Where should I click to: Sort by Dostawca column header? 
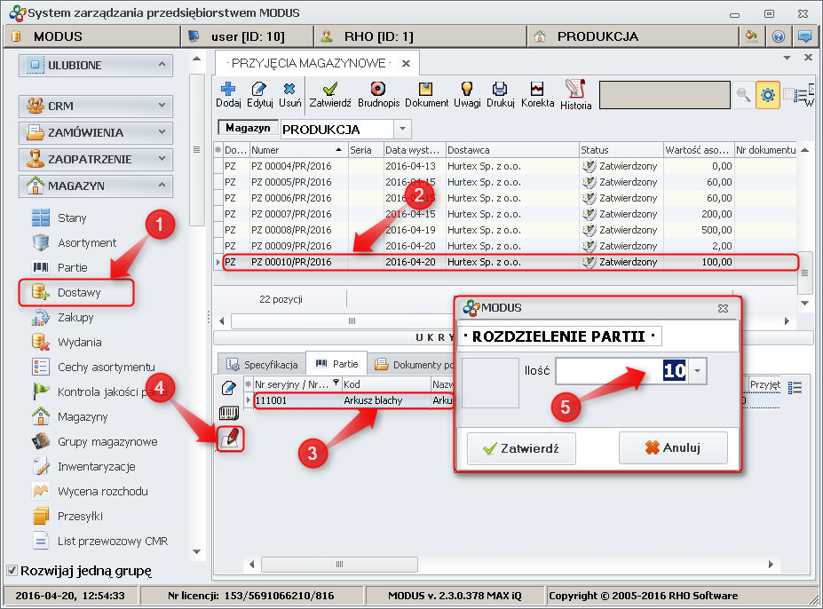click(x=512, y=150)
